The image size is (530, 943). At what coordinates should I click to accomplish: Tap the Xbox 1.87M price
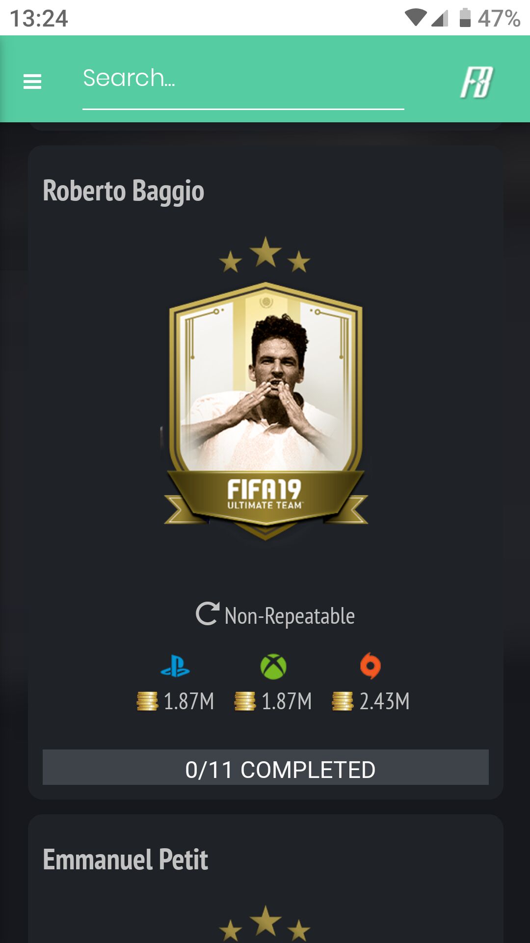pos(287,701)
